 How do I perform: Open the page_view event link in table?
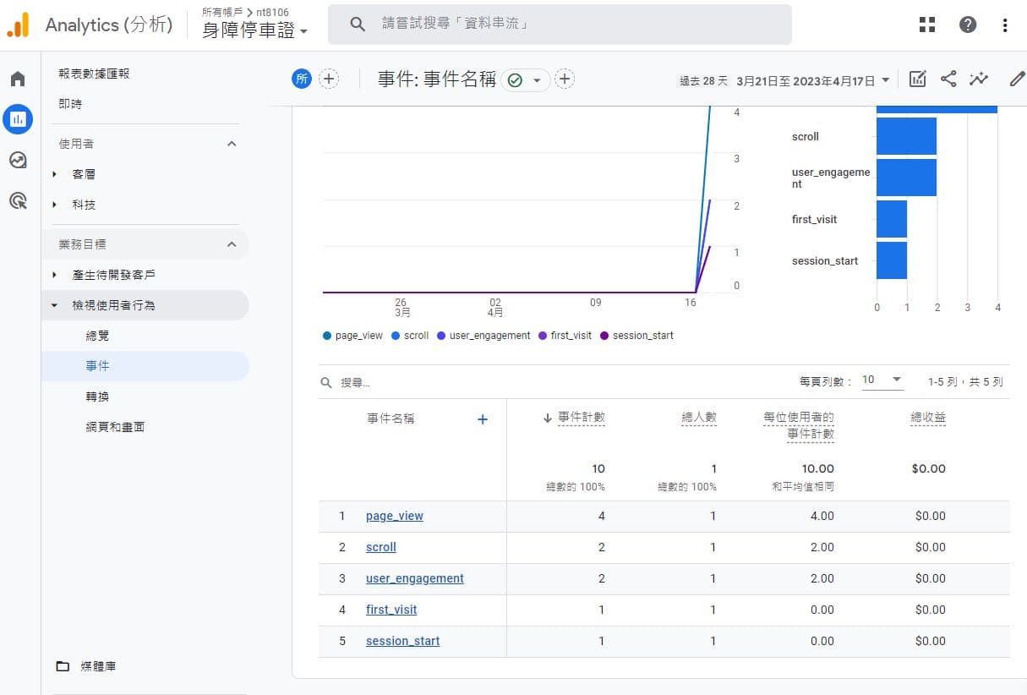coord(394,516)
